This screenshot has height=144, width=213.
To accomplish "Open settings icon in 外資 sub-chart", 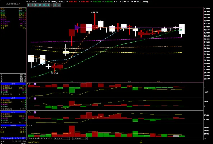I will pos(35,84).
